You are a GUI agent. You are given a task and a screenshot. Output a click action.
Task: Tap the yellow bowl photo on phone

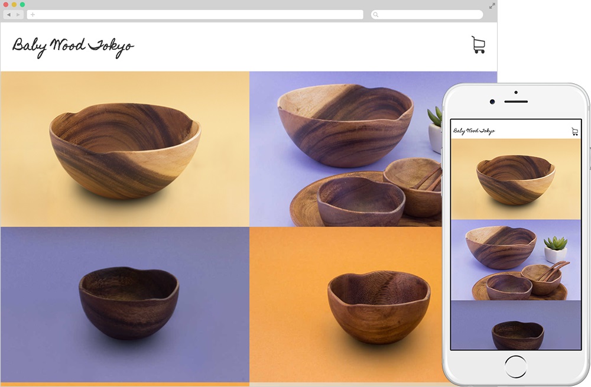click(515, 179)
